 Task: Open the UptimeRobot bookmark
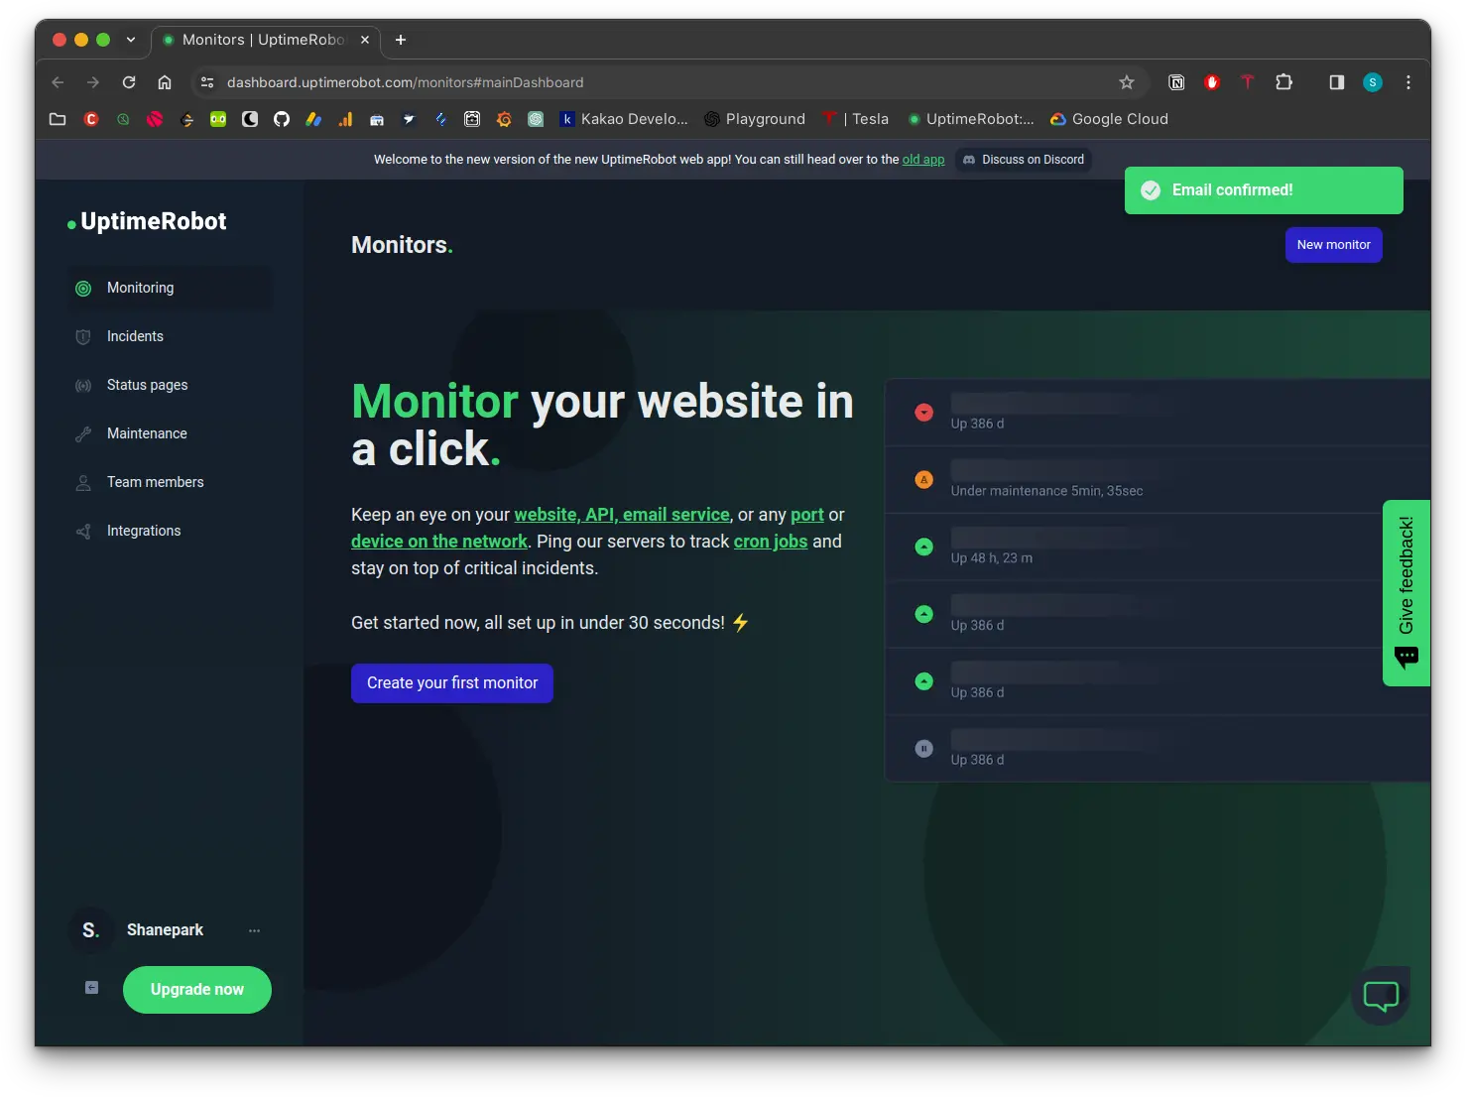(x=971, y=119)
